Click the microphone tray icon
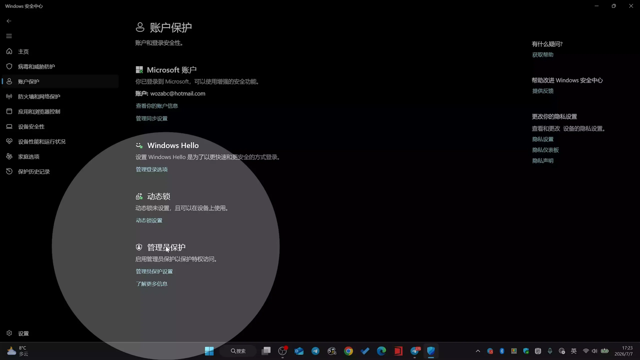The width and height of the screenshot is (640, 360). pos(550,351)
